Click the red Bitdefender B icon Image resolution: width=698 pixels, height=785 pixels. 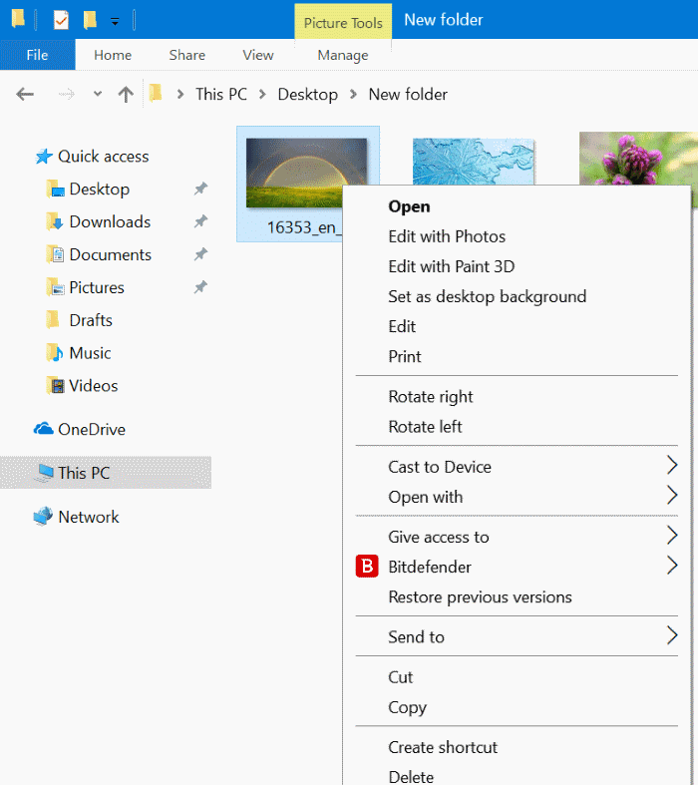click(x=367, y=567)
